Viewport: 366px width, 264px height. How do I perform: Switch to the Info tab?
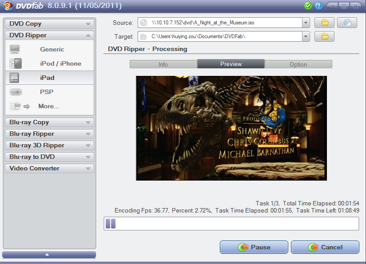coord(163,64)
